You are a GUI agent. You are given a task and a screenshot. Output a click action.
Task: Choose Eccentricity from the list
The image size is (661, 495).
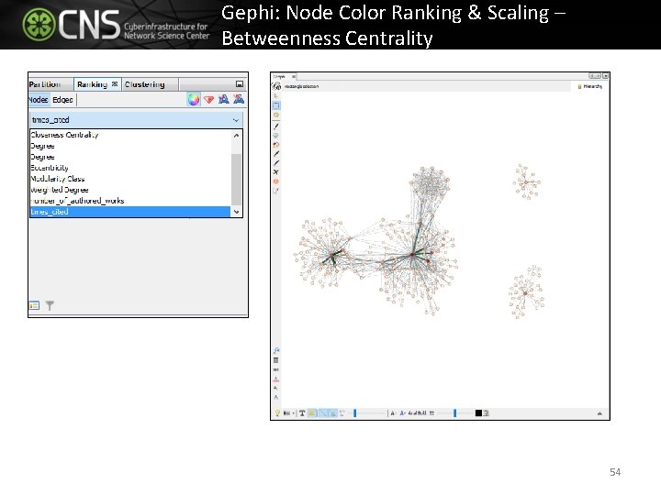click(130, 168)
